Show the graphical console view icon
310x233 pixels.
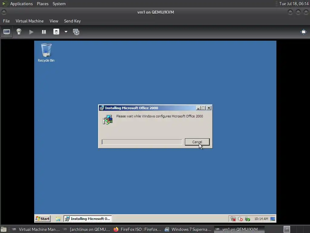click(7, 32)
